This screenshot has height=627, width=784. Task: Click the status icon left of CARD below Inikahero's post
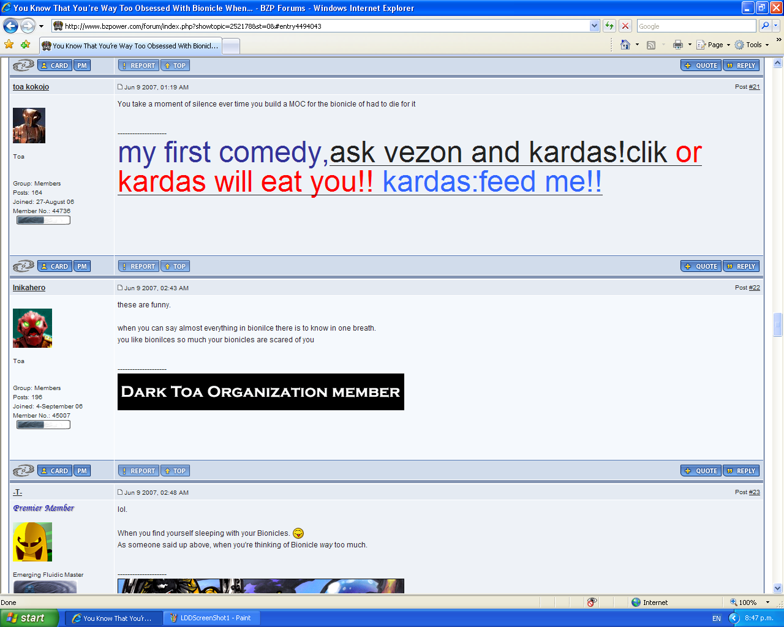pos(23,471)
